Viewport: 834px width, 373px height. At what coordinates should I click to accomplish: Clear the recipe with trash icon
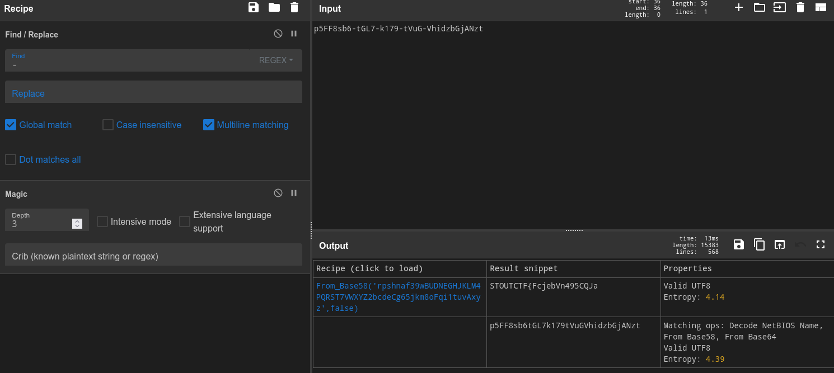(294, 7)
